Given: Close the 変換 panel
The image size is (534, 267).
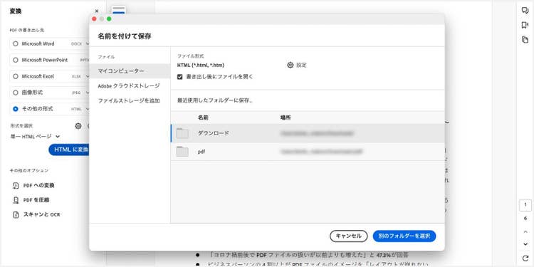Looking at the screenshot, I should (96, 11).
